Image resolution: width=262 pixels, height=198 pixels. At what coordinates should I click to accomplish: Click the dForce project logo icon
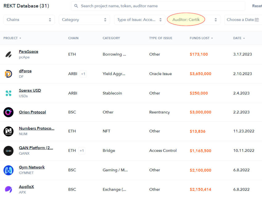pos(8,74)
